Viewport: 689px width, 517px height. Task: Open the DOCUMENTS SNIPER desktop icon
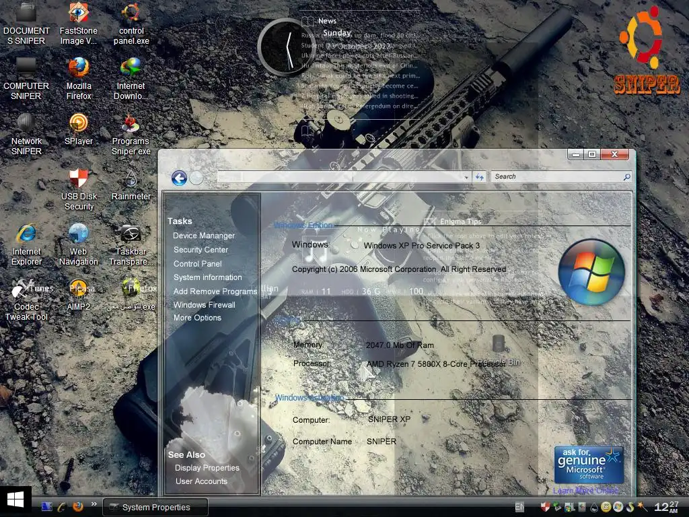pos(26,24)
